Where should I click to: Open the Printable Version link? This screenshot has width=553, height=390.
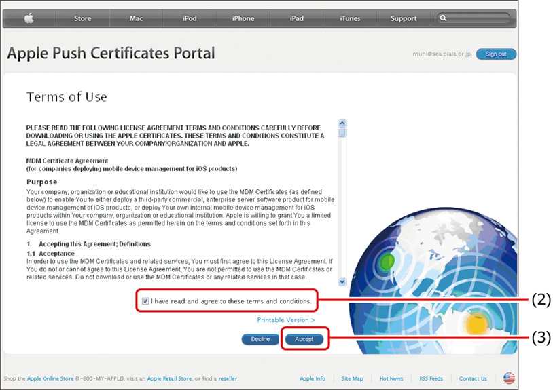286,320
